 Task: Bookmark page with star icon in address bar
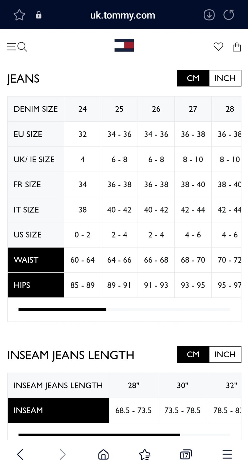coord(19,15)
